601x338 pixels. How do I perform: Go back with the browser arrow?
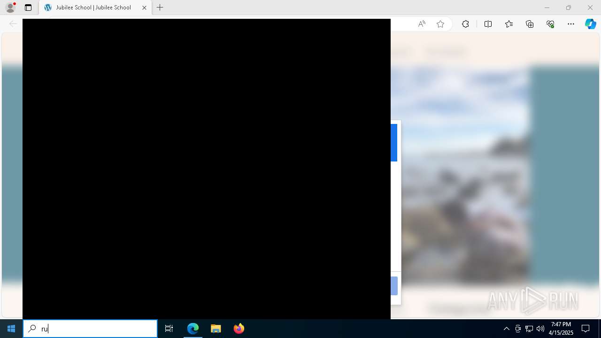[x=13, y=24]
